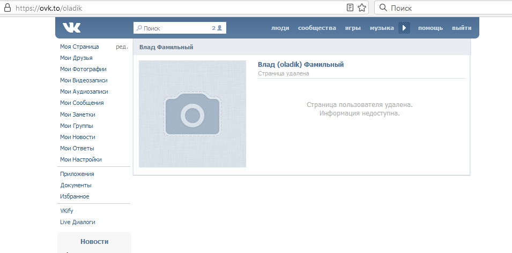Click the friend requests counter icon

click(217, 28)
